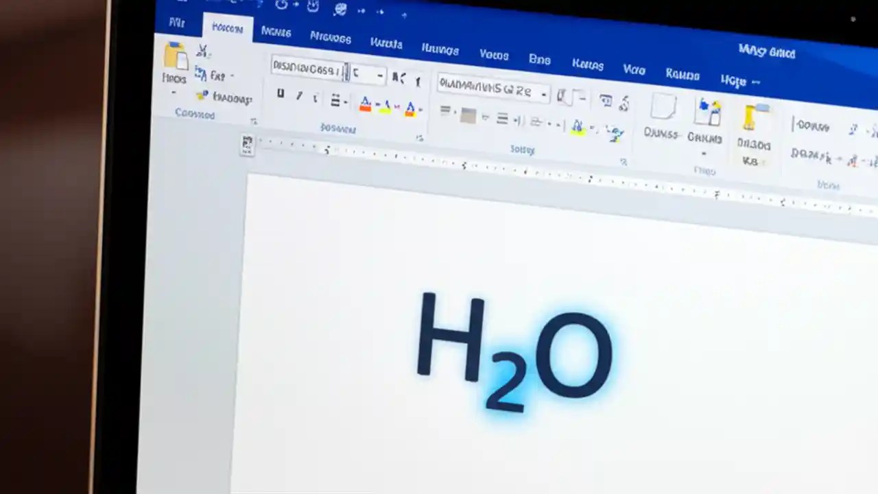
Task: Open the File menu
Action: 176,23
